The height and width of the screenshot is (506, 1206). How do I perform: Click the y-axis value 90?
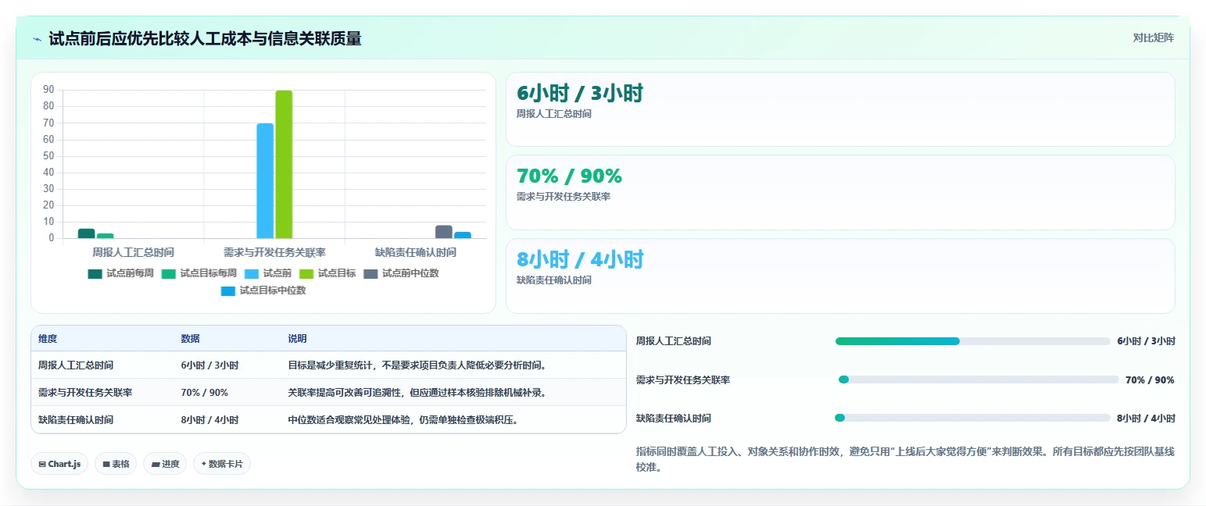(48, 90)
